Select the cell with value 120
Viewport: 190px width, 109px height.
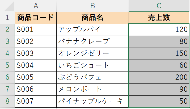tap(159, 29)
